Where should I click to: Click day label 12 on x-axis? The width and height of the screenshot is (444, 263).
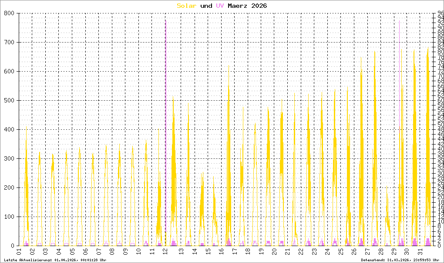pyautogui.click(x=165, y=251)
